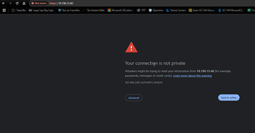This screenshot has width=255, height=133.
Task: Click the Your connection is not private heading
Action: coord(155,63)
